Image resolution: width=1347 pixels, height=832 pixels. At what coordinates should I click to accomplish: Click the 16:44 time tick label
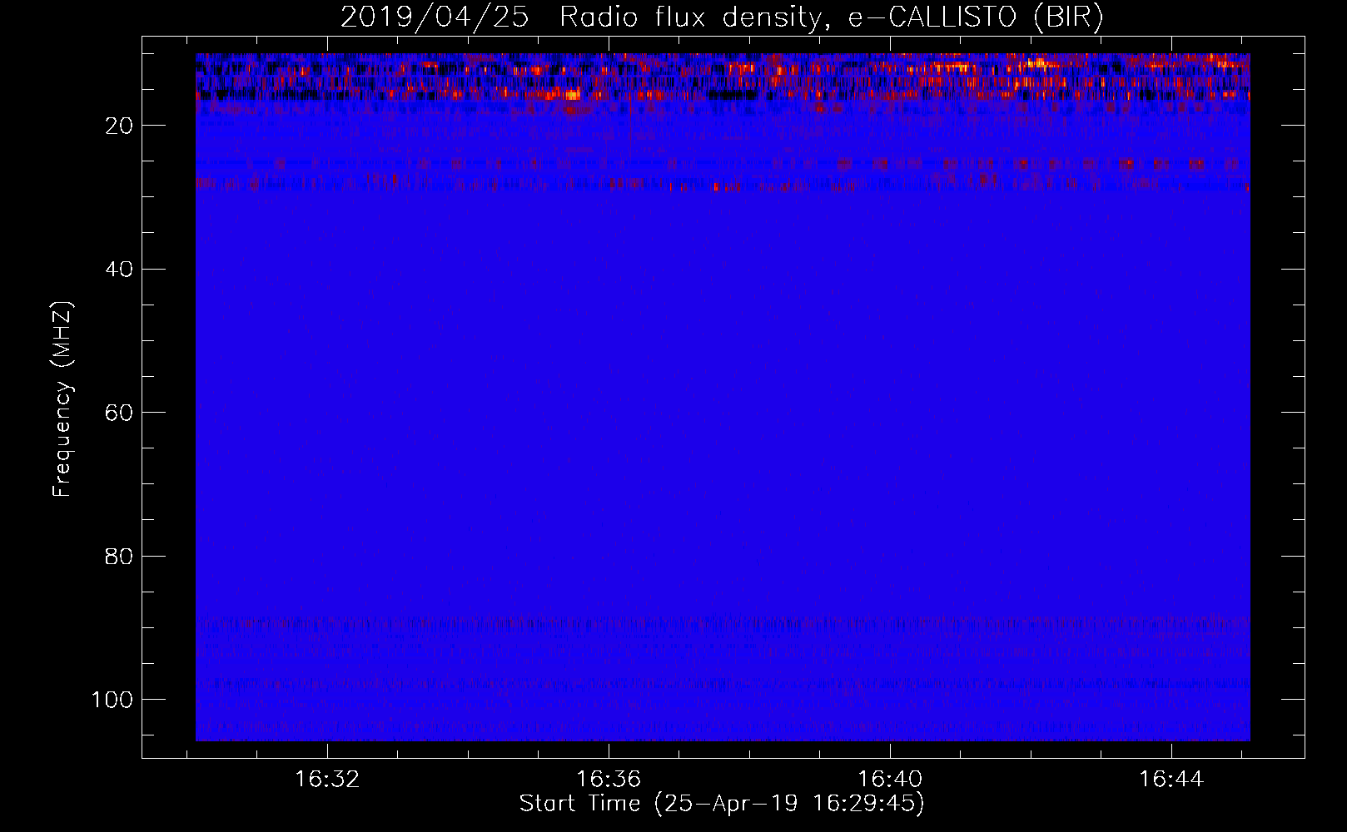coord(1171,780)
